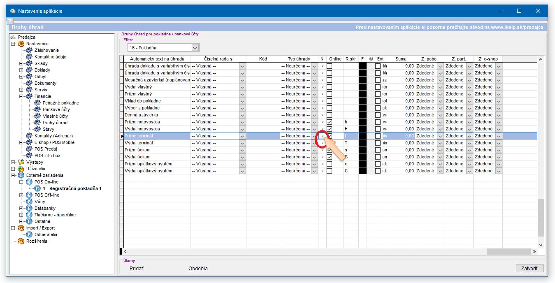The height and width of the screenshot is (283, 555).
Task: Enable Online checkbox for Vklad do pokladne
Action: [329, 101]
